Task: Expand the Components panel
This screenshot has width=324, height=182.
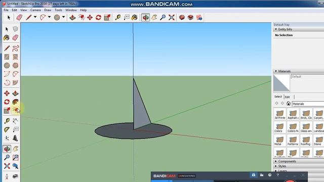Action: coord(276,161)
